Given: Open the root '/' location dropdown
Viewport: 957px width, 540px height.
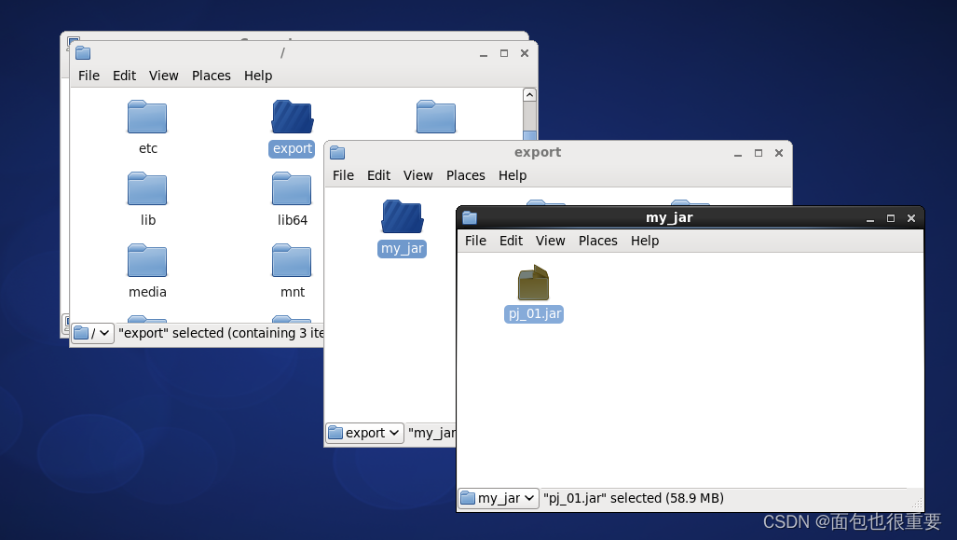Looking at the screenshot, I should [x=92, y=334].
